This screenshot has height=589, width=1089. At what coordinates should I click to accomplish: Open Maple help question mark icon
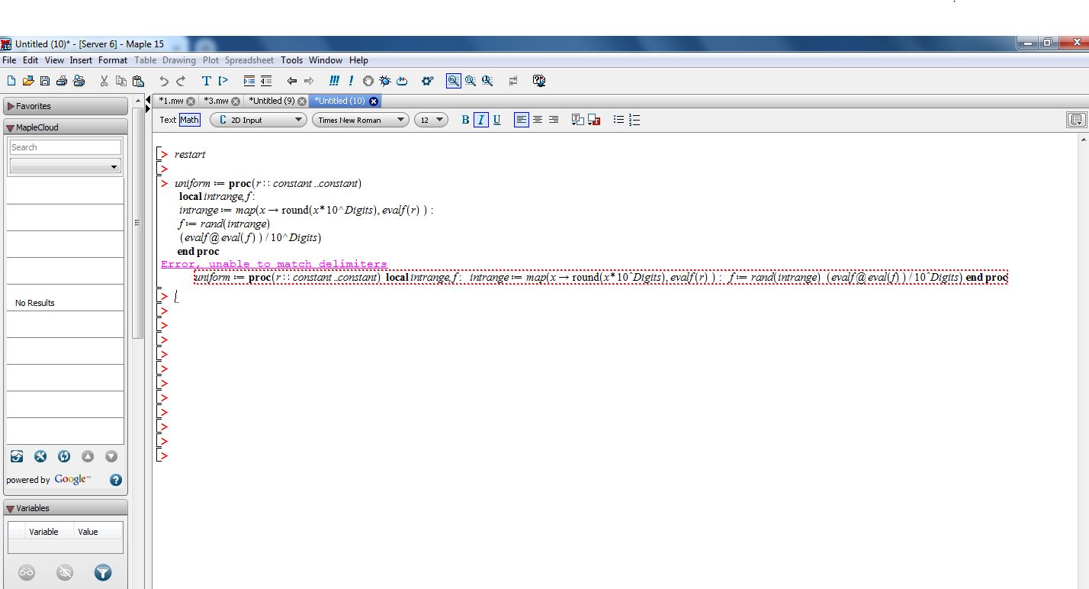pyautogui.click(x=539, y=81)
